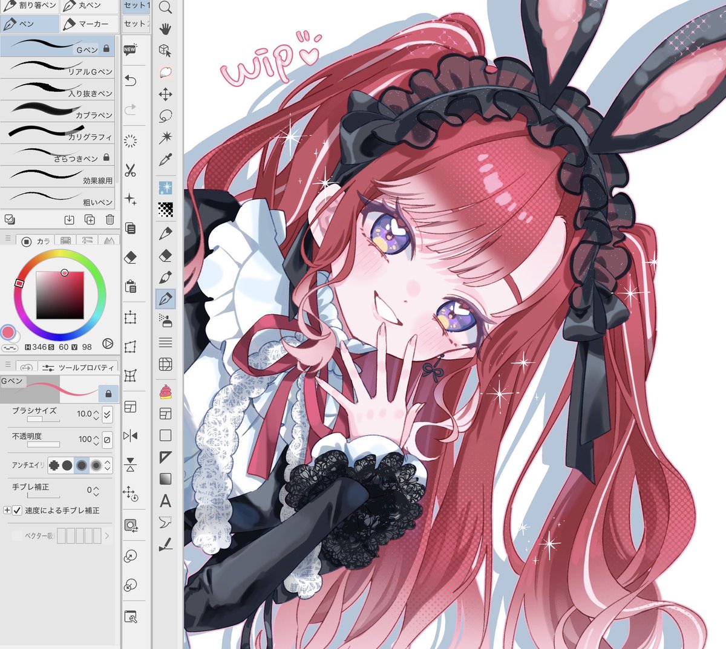Click the Delete sub tool trash icon
Image resolution: width=726 pixels, height=649 pixels.
(110, 220)
